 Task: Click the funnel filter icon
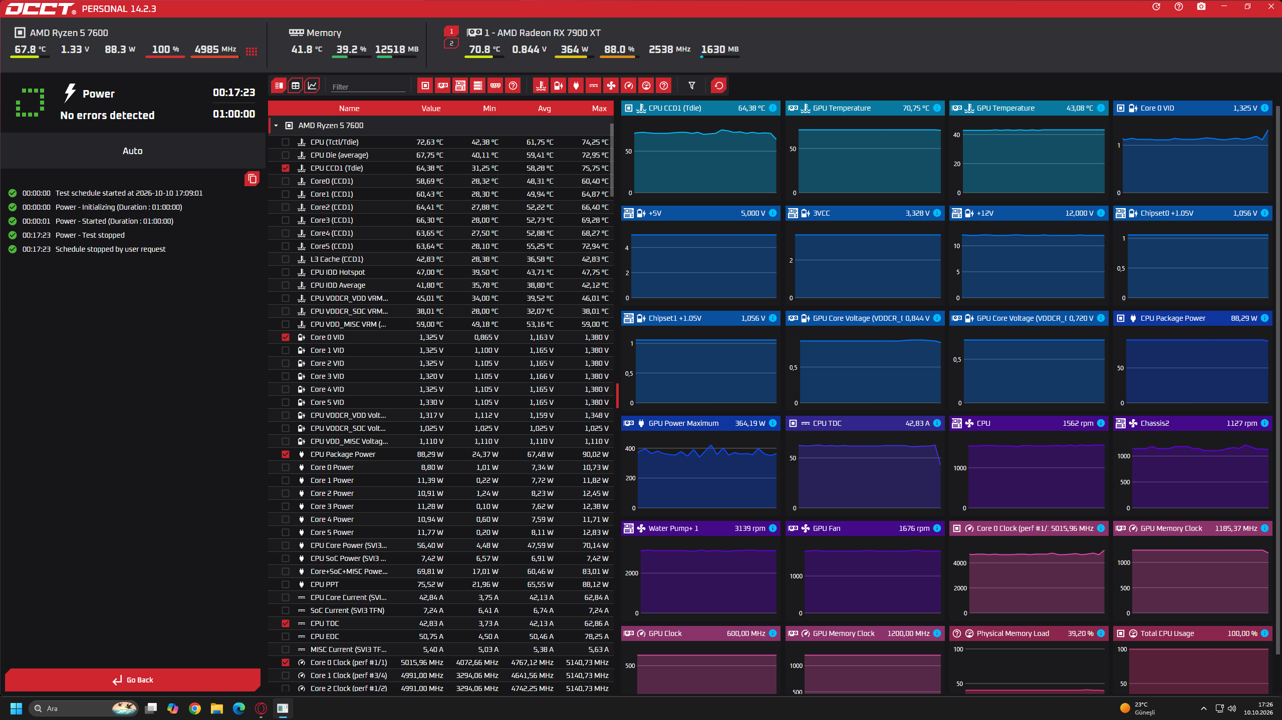(692, 86)
